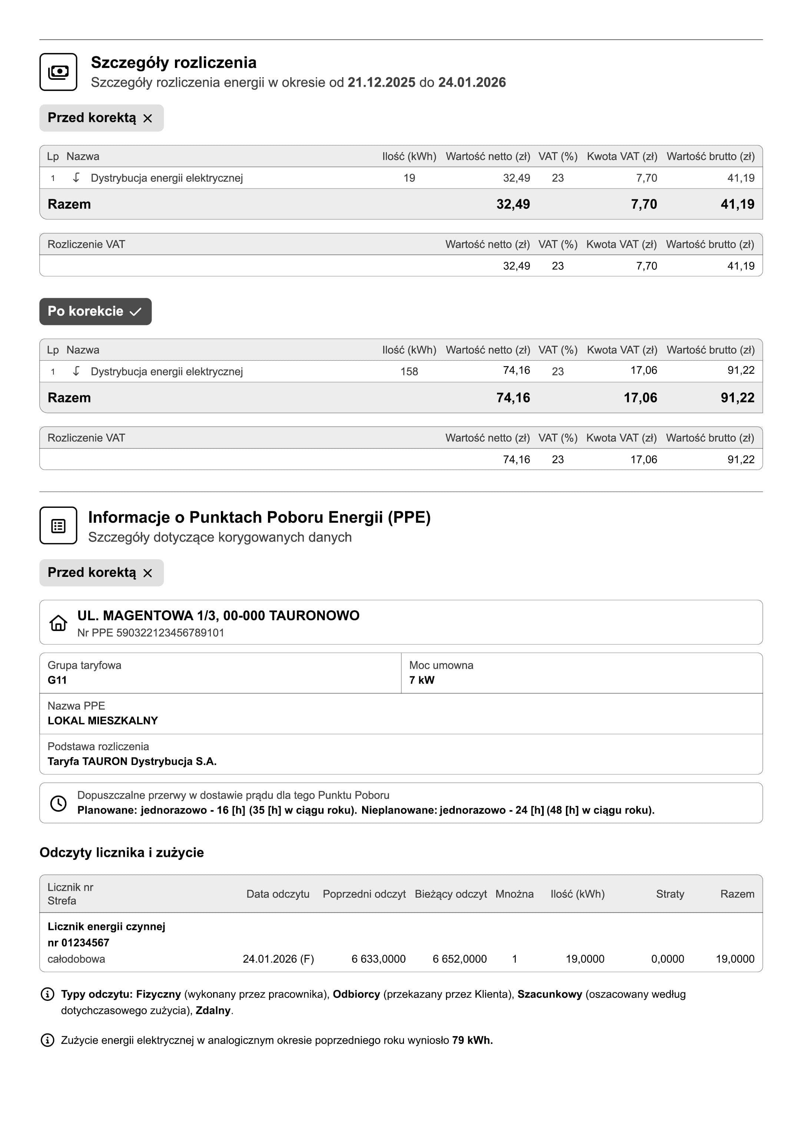Select the Razem row showing 91,22 brutto
This screenshot has width=802, height=1137.
click(401, 398)
